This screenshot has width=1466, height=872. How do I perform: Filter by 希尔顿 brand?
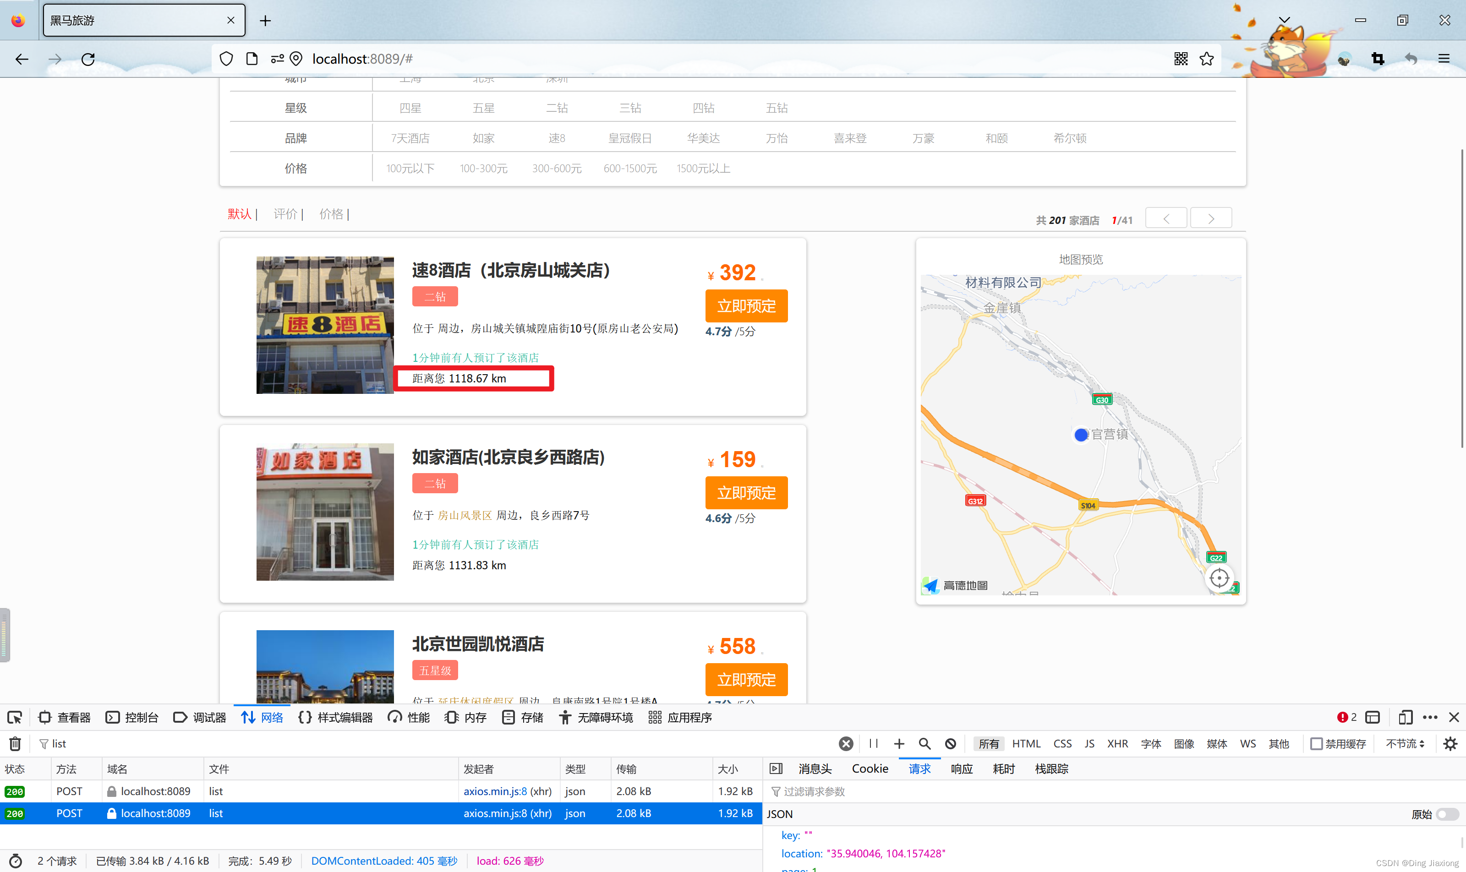(x=1070, y=139)
